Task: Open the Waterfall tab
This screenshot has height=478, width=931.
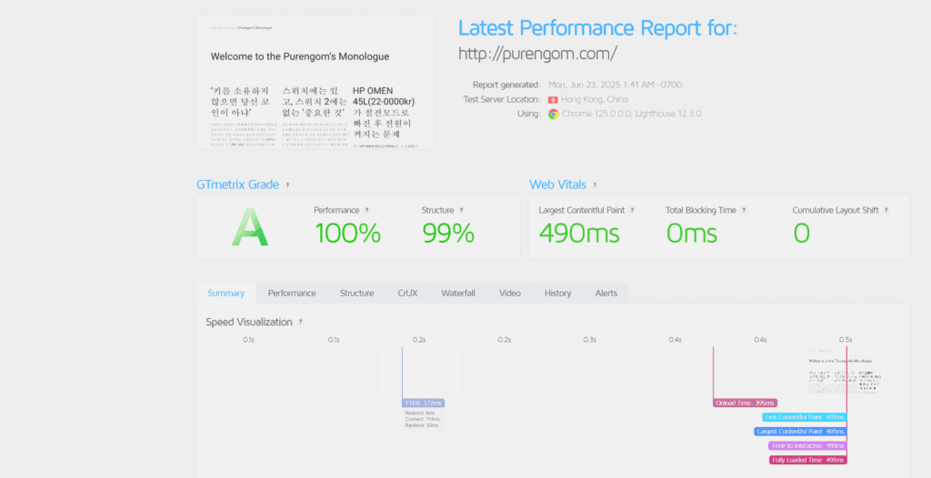Action: tap(458, 294)
